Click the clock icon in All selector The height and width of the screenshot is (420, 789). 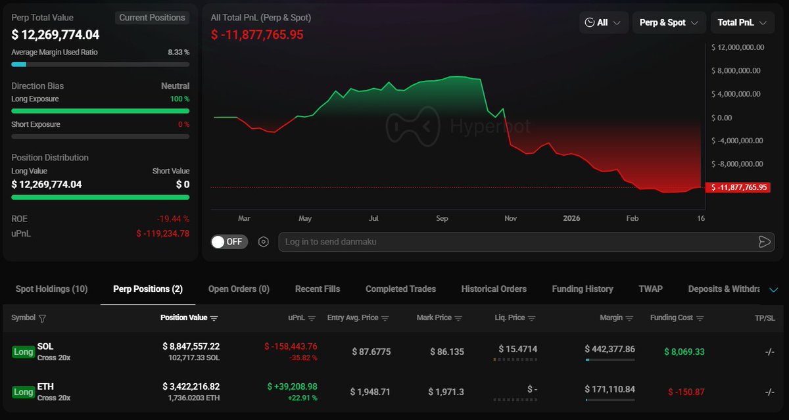pyautogui.click(x=590, y=22)
